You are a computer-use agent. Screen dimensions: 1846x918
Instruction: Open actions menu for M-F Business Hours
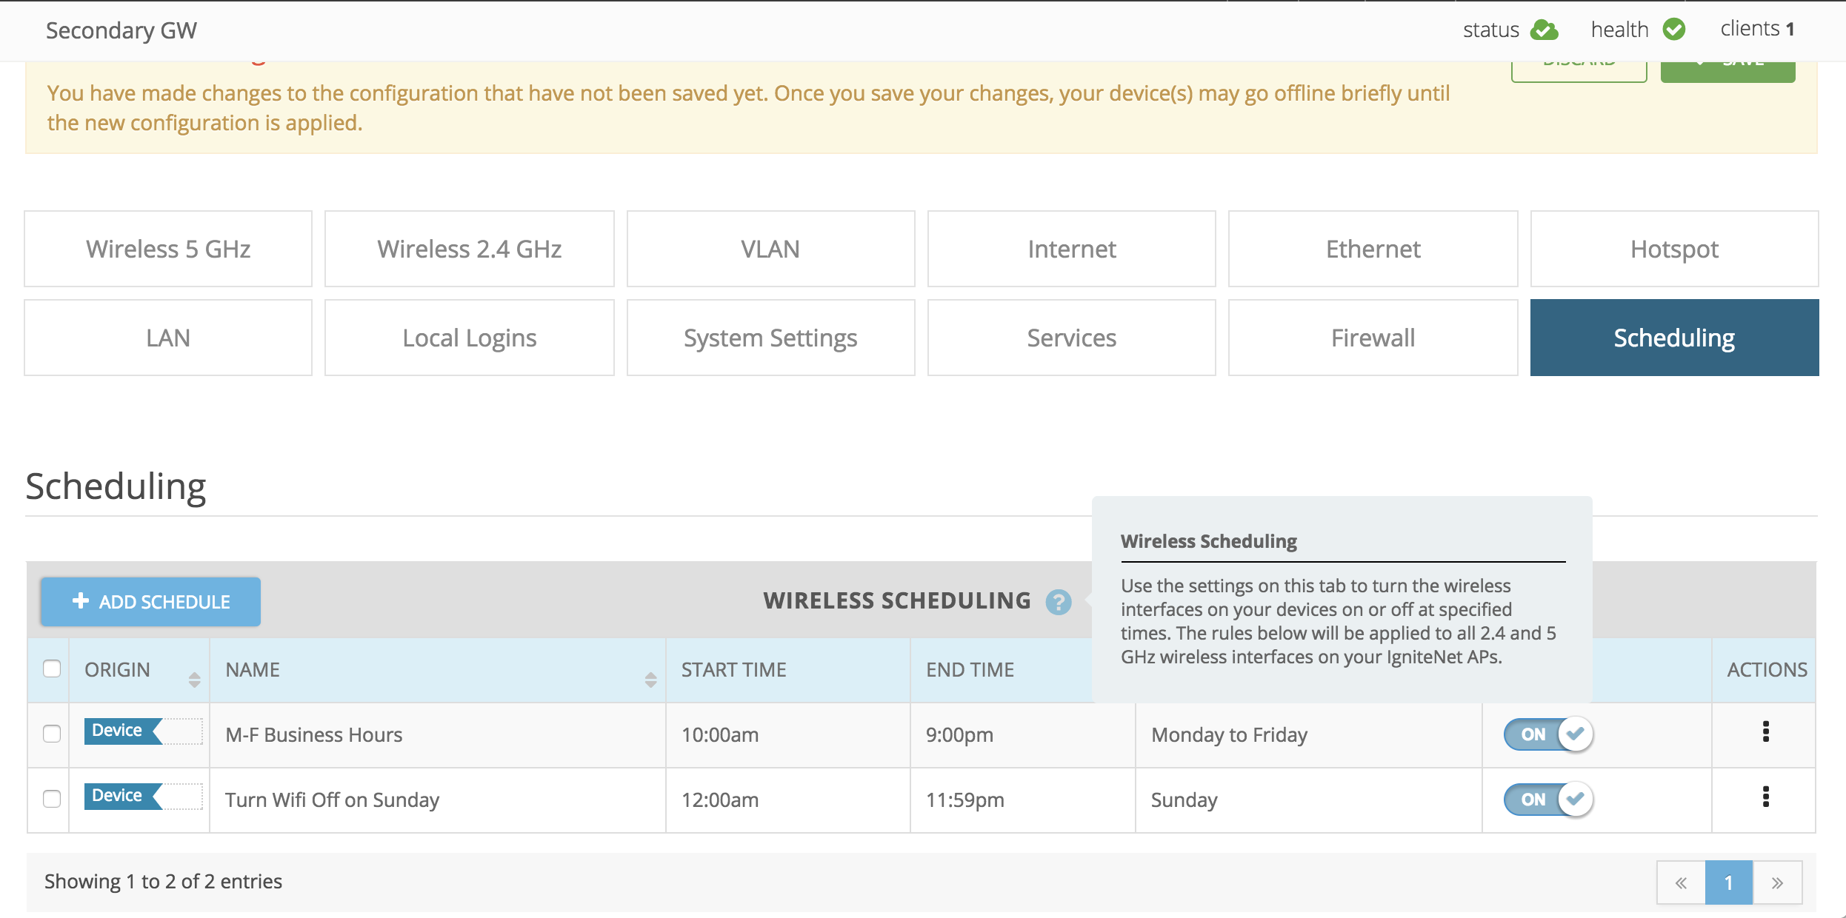point(1765,732)
